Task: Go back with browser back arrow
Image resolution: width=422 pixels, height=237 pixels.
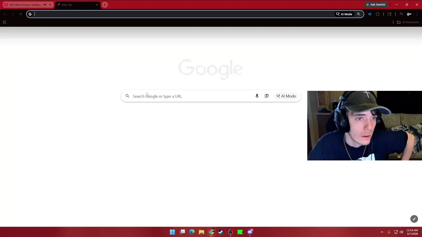Action: click(5, 14)
